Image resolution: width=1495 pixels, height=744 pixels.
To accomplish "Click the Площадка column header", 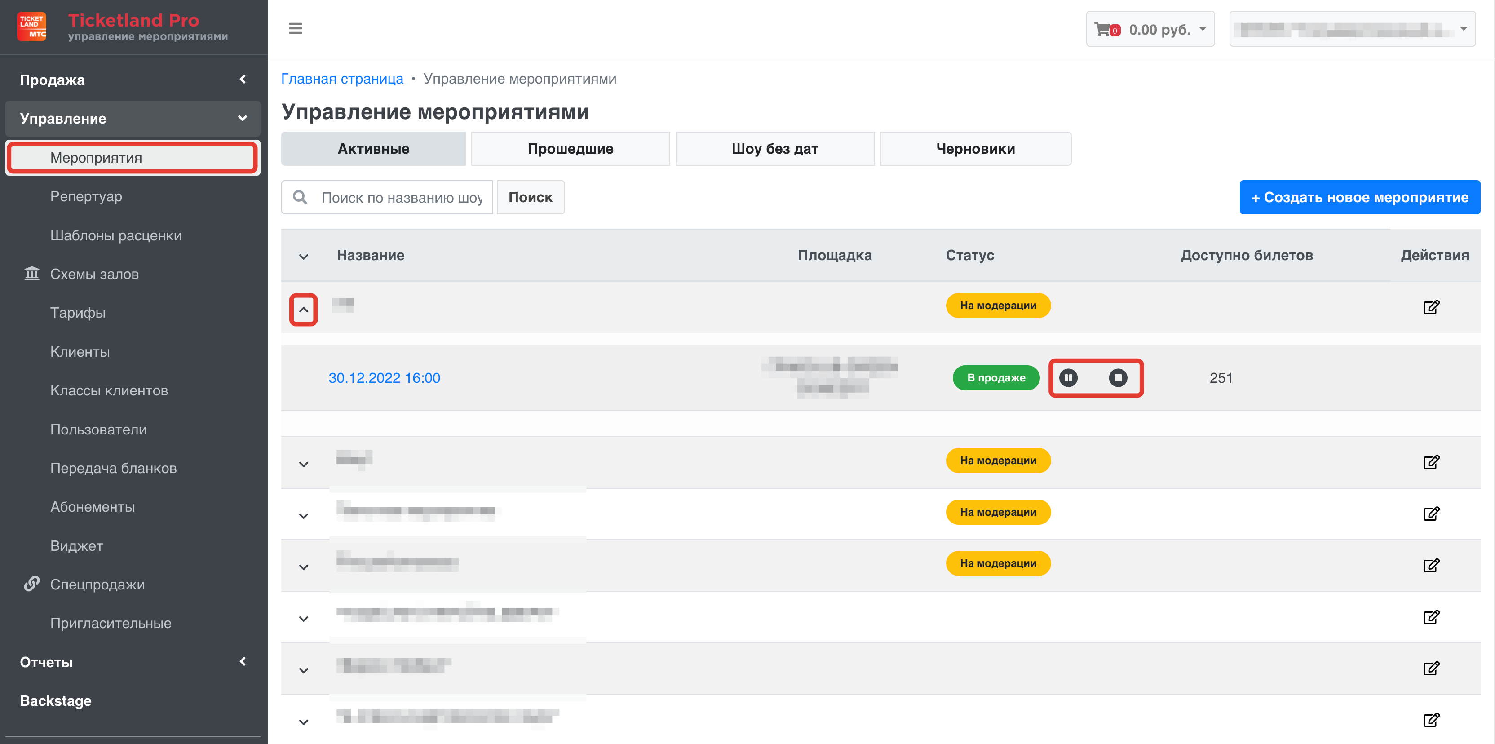I will click(835, 255).
